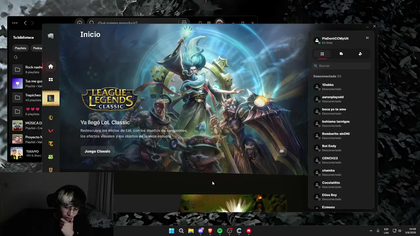420x236 pixels.
Task: Open the ESP LAA language switcher
Action: point(386,231)
